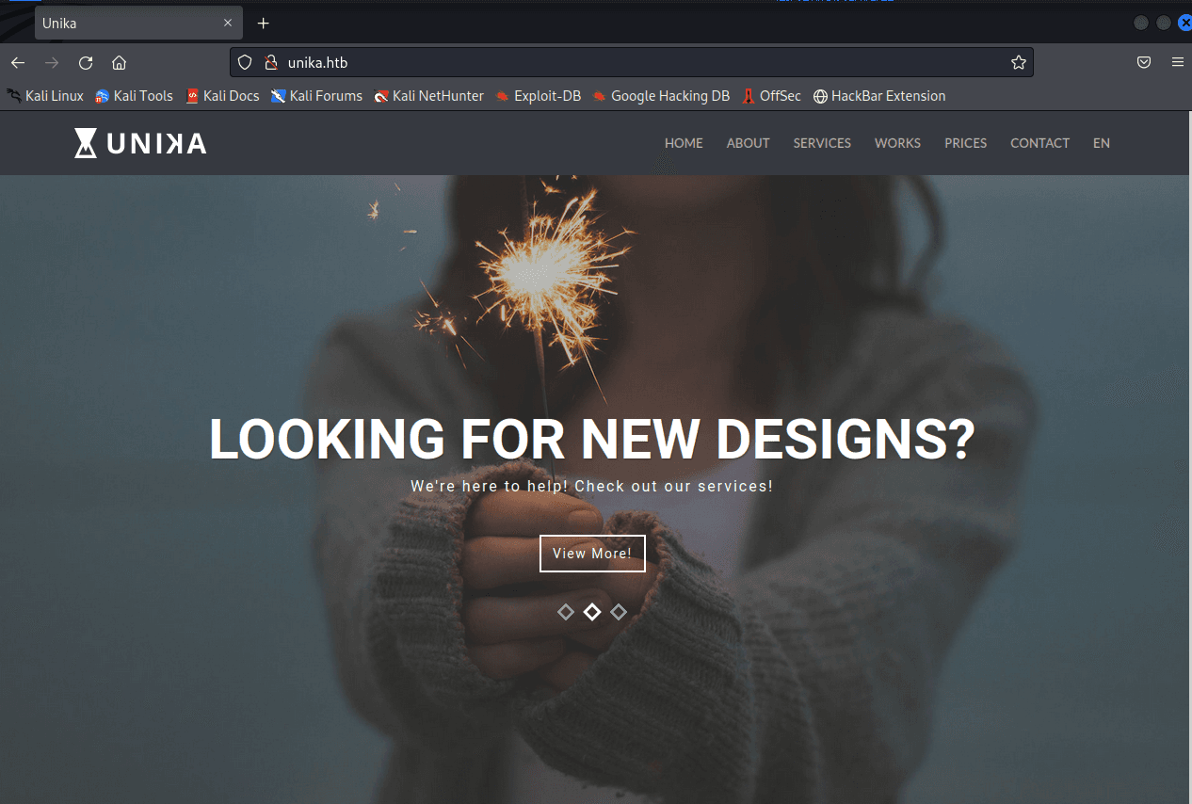Click the padlock site information icon
The height and width of the screenshot is (804, 1192).
[x=271, y=63]
